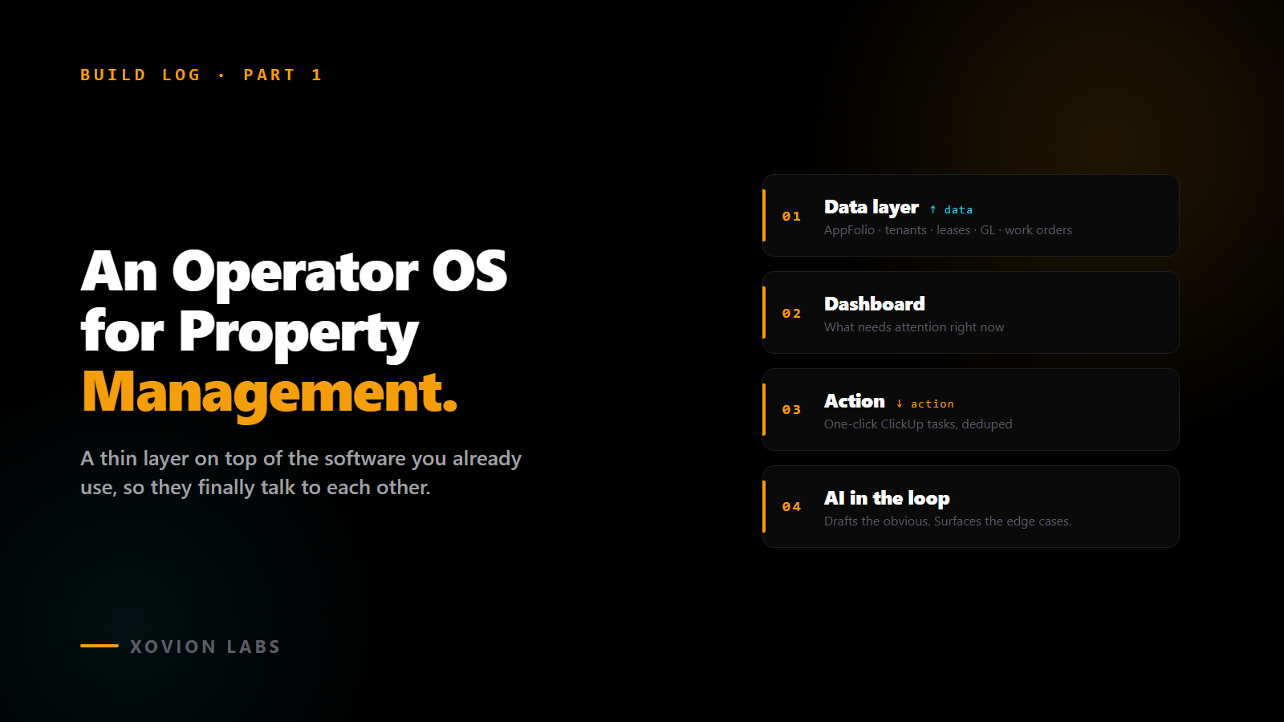
Task: Click the AppFolio tenants leases description line
Action: [948, 230]
